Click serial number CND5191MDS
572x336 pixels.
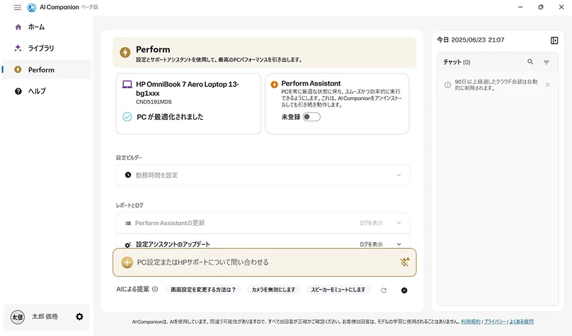coord(154,102)
